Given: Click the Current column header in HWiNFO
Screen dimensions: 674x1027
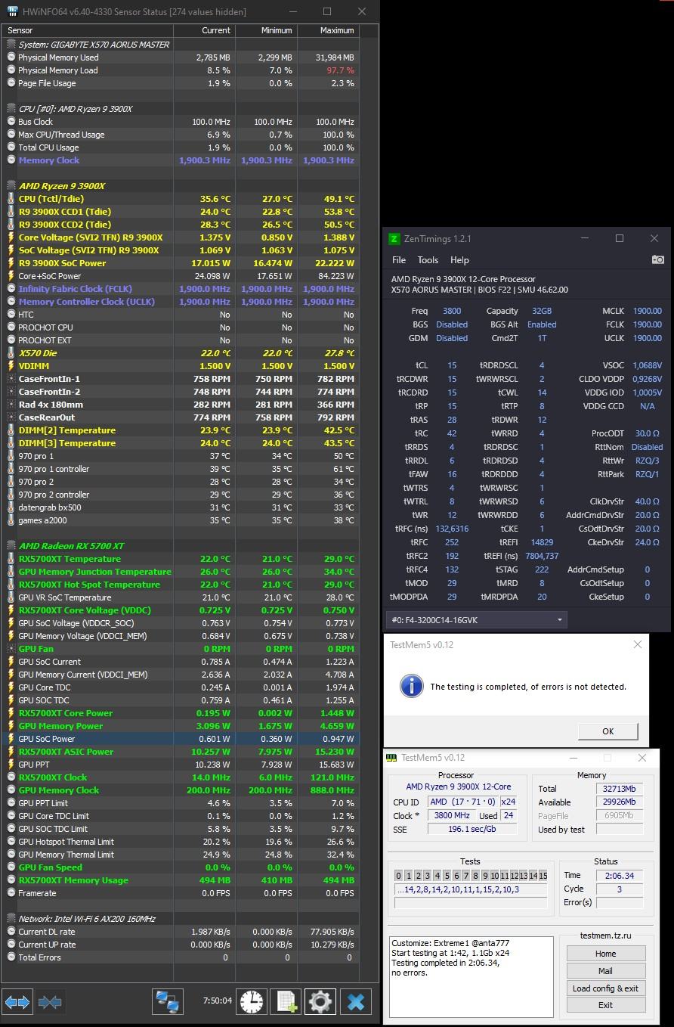Looking at the screenshot, I should (205, 30).
